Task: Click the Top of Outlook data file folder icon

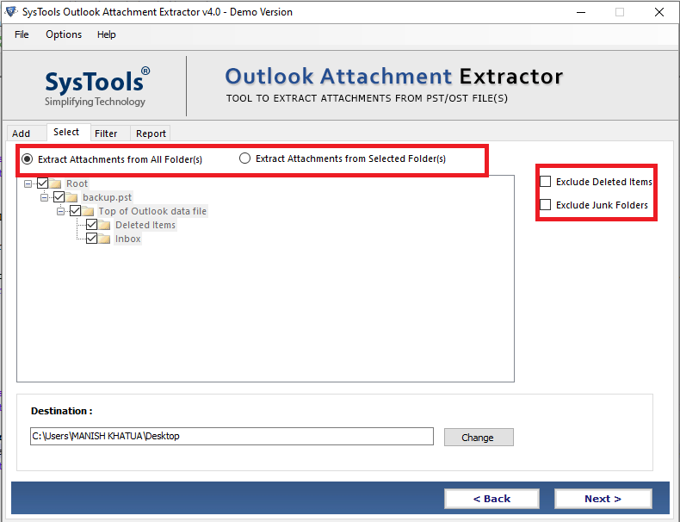Action: click(x=88, y=211)
